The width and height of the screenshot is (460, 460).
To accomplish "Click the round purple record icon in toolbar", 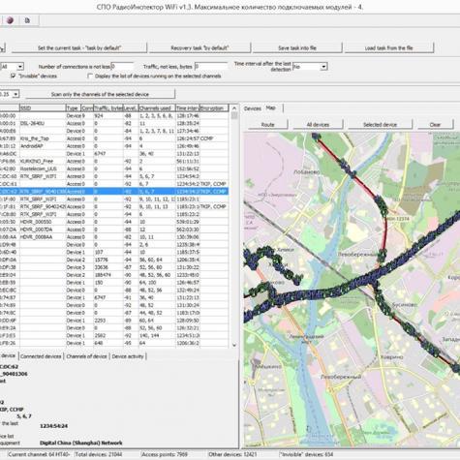I will pos(10,20).
